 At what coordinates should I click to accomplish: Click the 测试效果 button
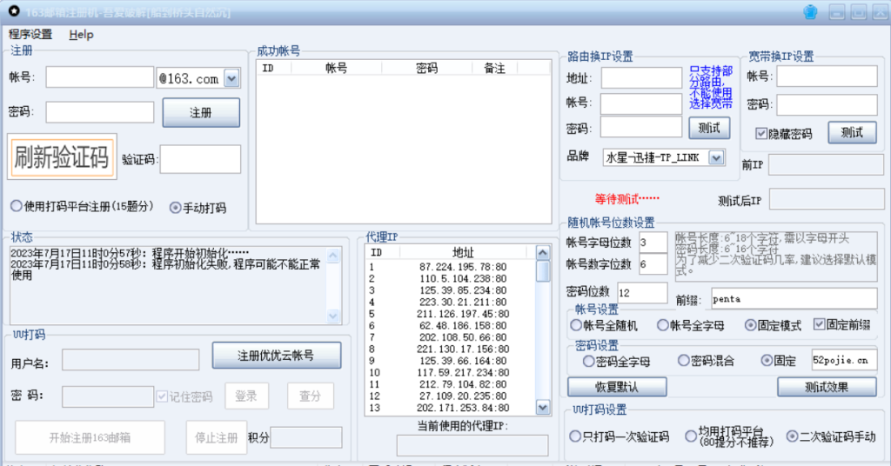click(x=826, y=387)
